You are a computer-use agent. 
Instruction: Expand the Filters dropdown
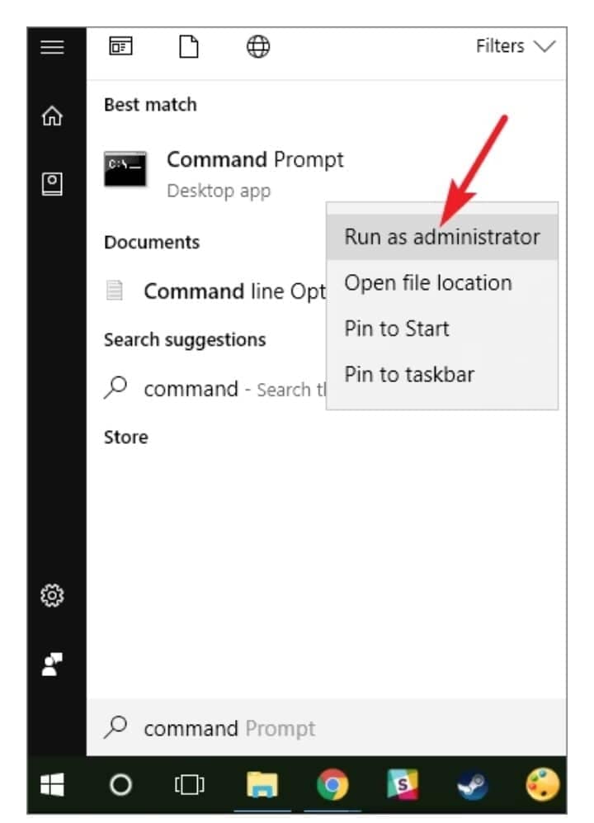coord(515,47)
